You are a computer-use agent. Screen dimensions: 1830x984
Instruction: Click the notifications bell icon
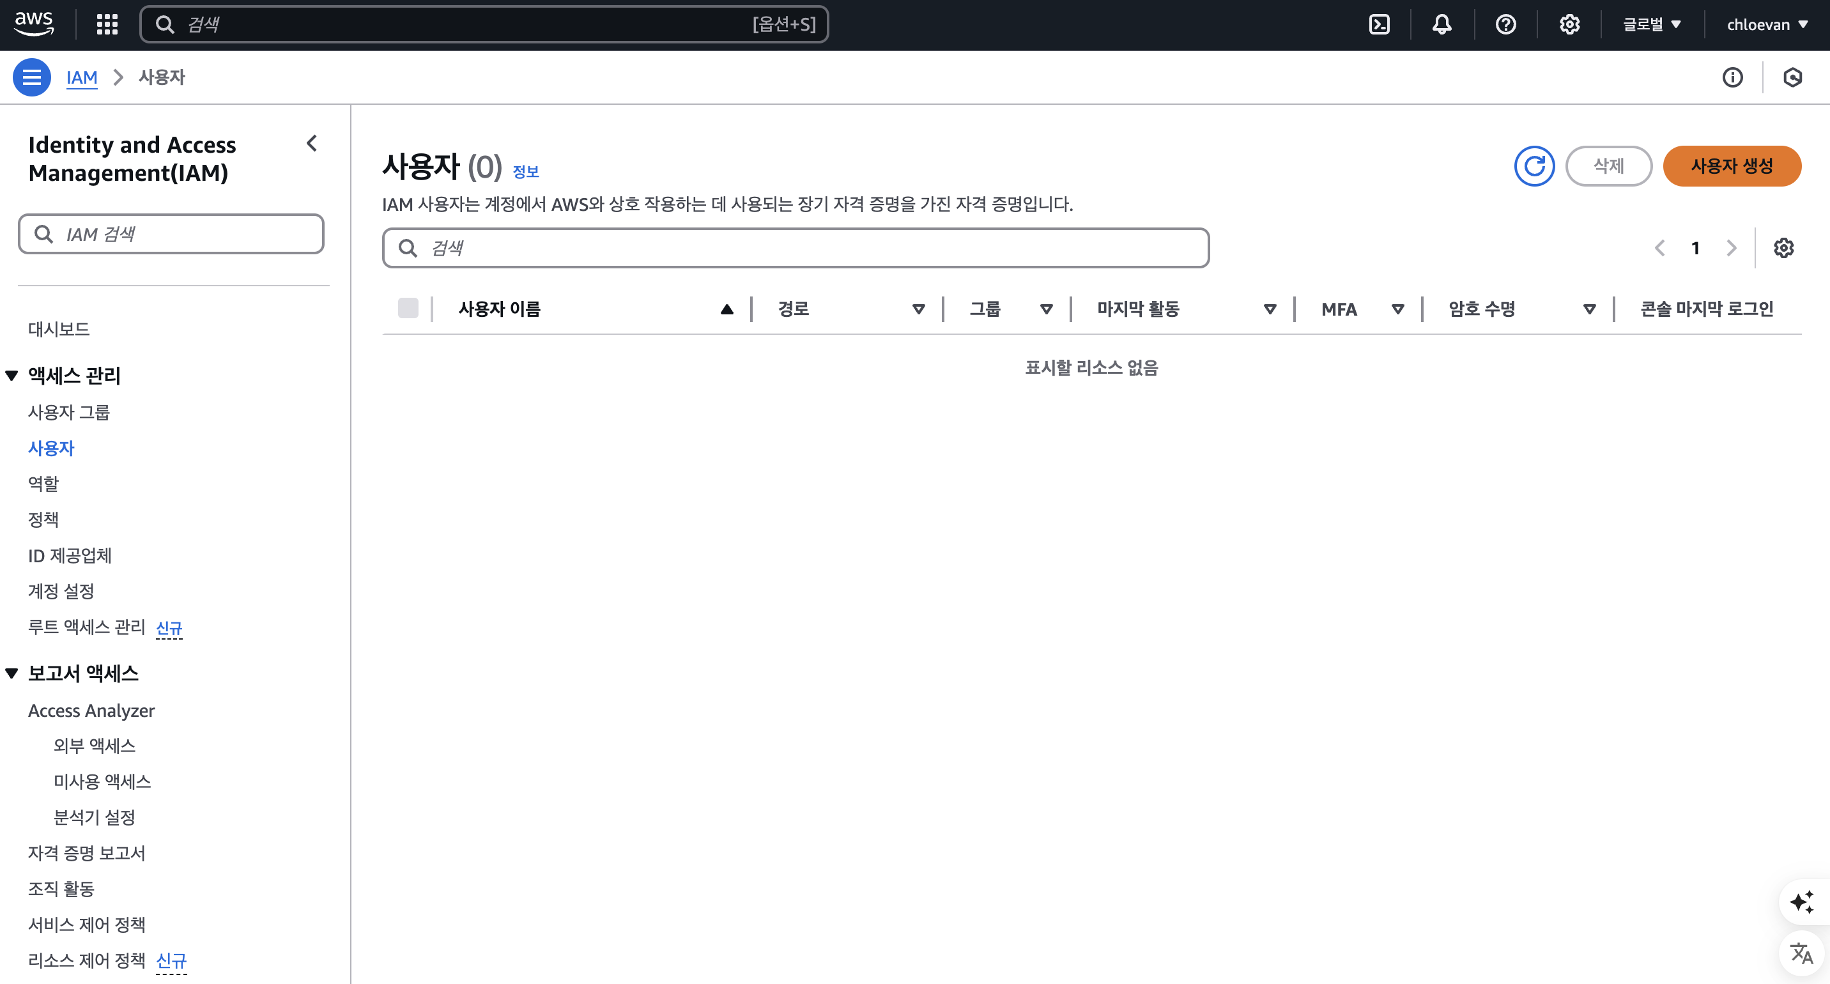[x=1443, y=24]
